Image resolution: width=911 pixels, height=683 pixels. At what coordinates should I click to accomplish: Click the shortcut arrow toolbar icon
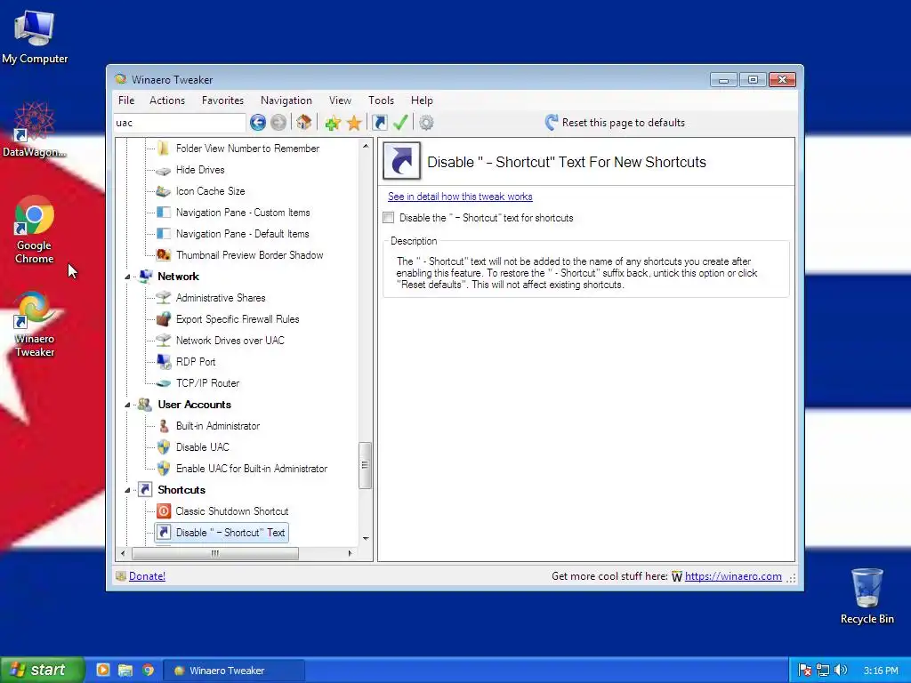[379, 123]
